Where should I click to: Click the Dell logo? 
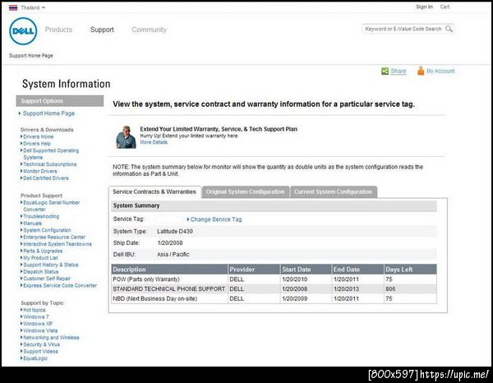[x=23, y=30]
